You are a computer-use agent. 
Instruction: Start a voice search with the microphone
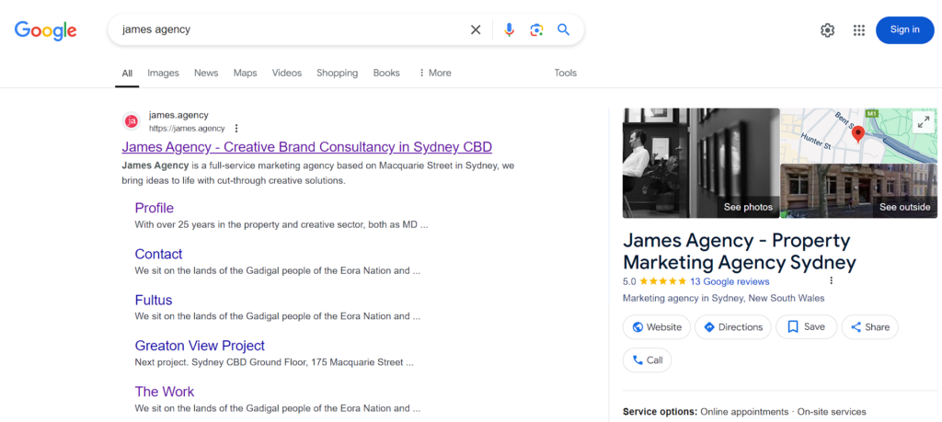(509, 29)
